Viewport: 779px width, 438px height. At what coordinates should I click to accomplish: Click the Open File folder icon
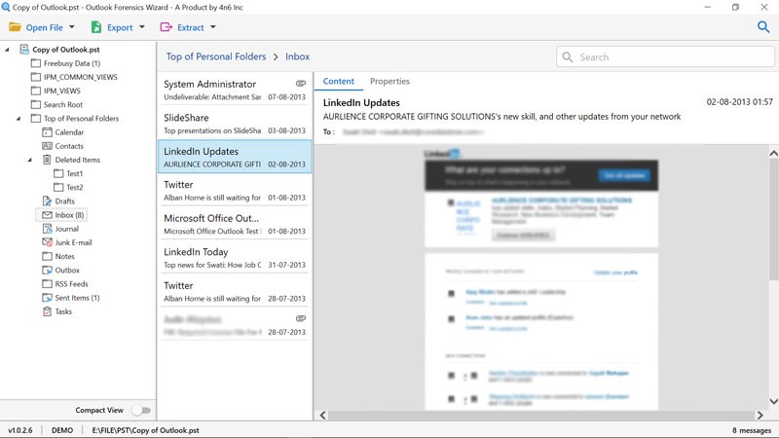pyautogui.click(x=15, y=27)
